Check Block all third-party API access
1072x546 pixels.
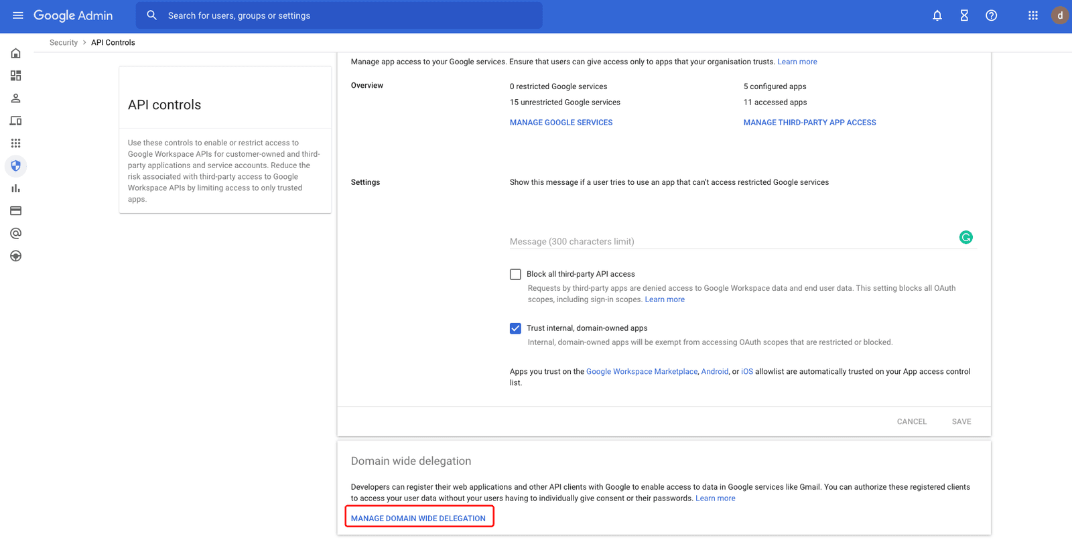coord(515,274)
